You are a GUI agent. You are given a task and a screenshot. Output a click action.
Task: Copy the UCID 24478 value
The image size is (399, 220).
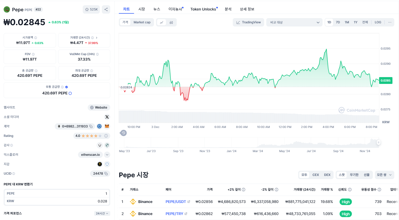(106, 174)
